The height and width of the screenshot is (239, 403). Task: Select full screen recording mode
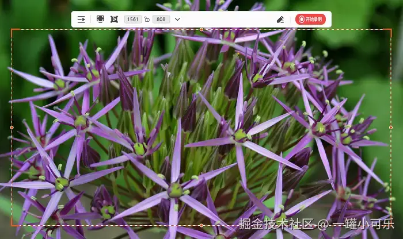[x=100, y=19]
